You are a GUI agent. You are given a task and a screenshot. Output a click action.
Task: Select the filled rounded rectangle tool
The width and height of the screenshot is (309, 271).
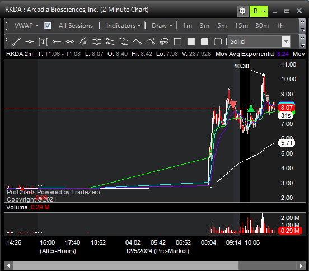click(204, 41)
